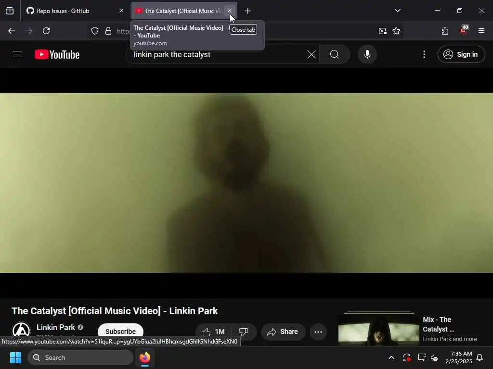Select the video title text
Image resolution: width=493 pixels, height=369 pixels.
point(115,311)
